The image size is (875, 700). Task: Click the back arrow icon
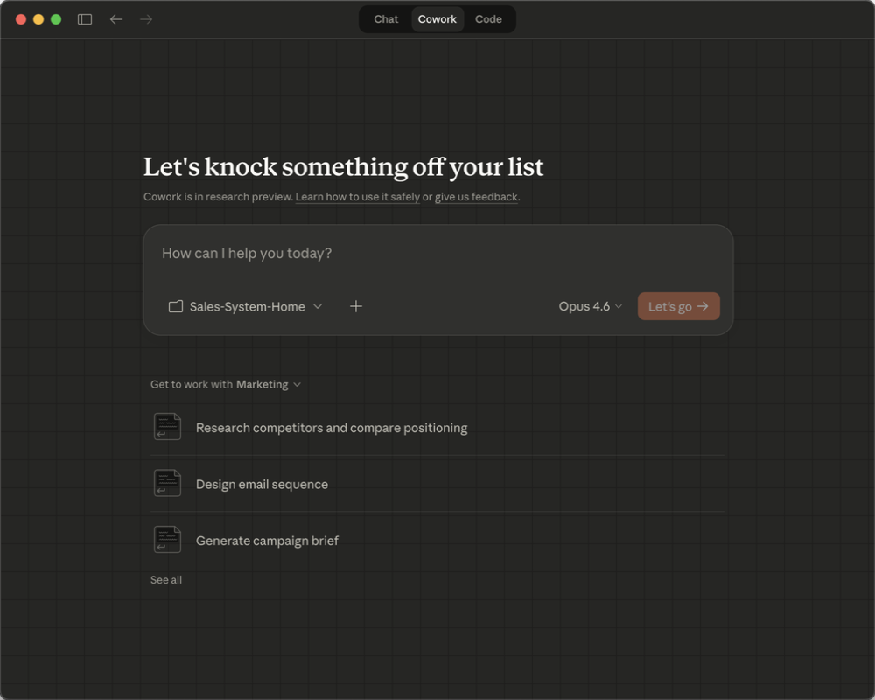[116, 19]
